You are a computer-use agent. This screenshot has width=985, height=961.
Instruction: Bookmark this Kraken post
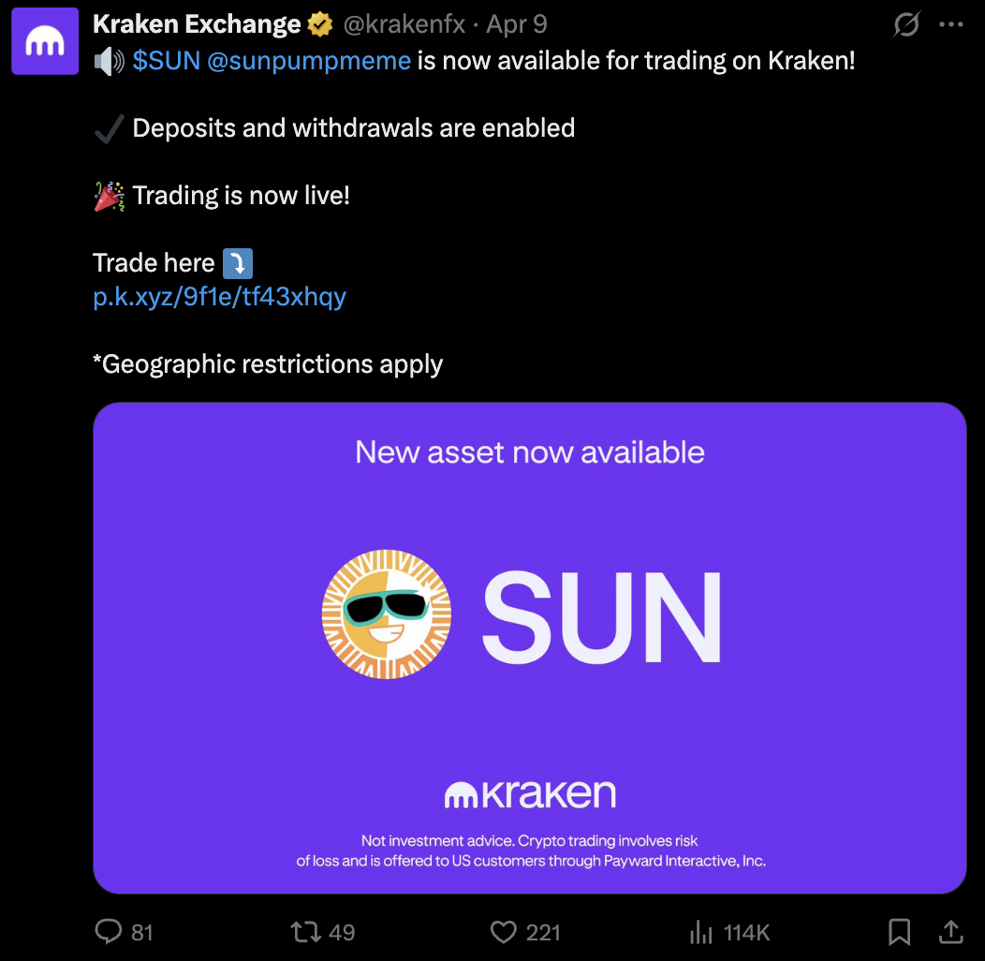click(x=899, y=931)
